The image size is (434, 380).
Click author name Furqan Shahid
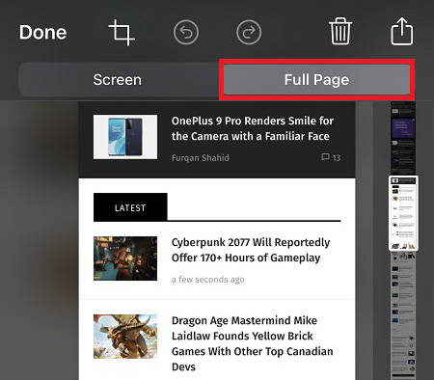pos(201,158)
